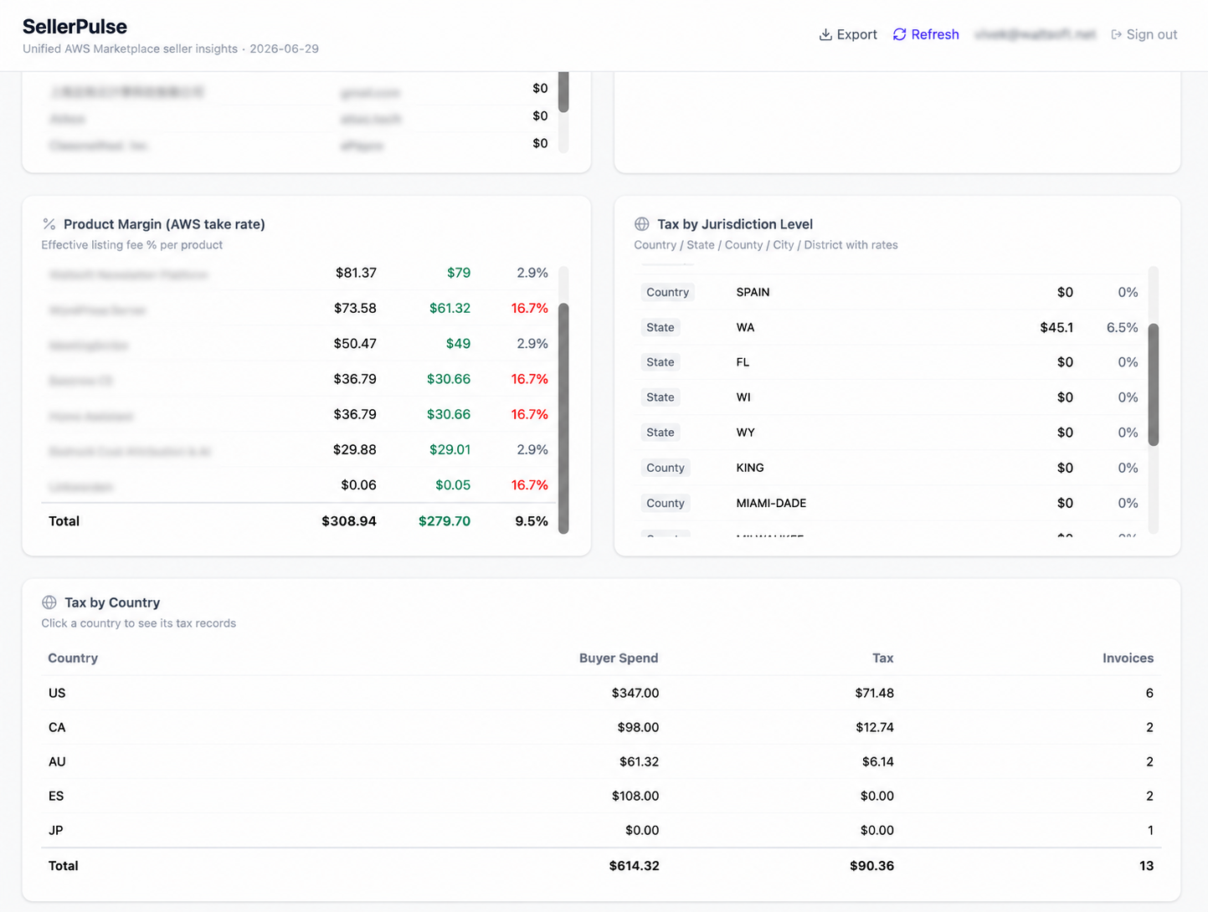Click globe icon beside Tax by Jurisdiction Level
This screenshot has width=1208, height=912.
click(642, 224)
